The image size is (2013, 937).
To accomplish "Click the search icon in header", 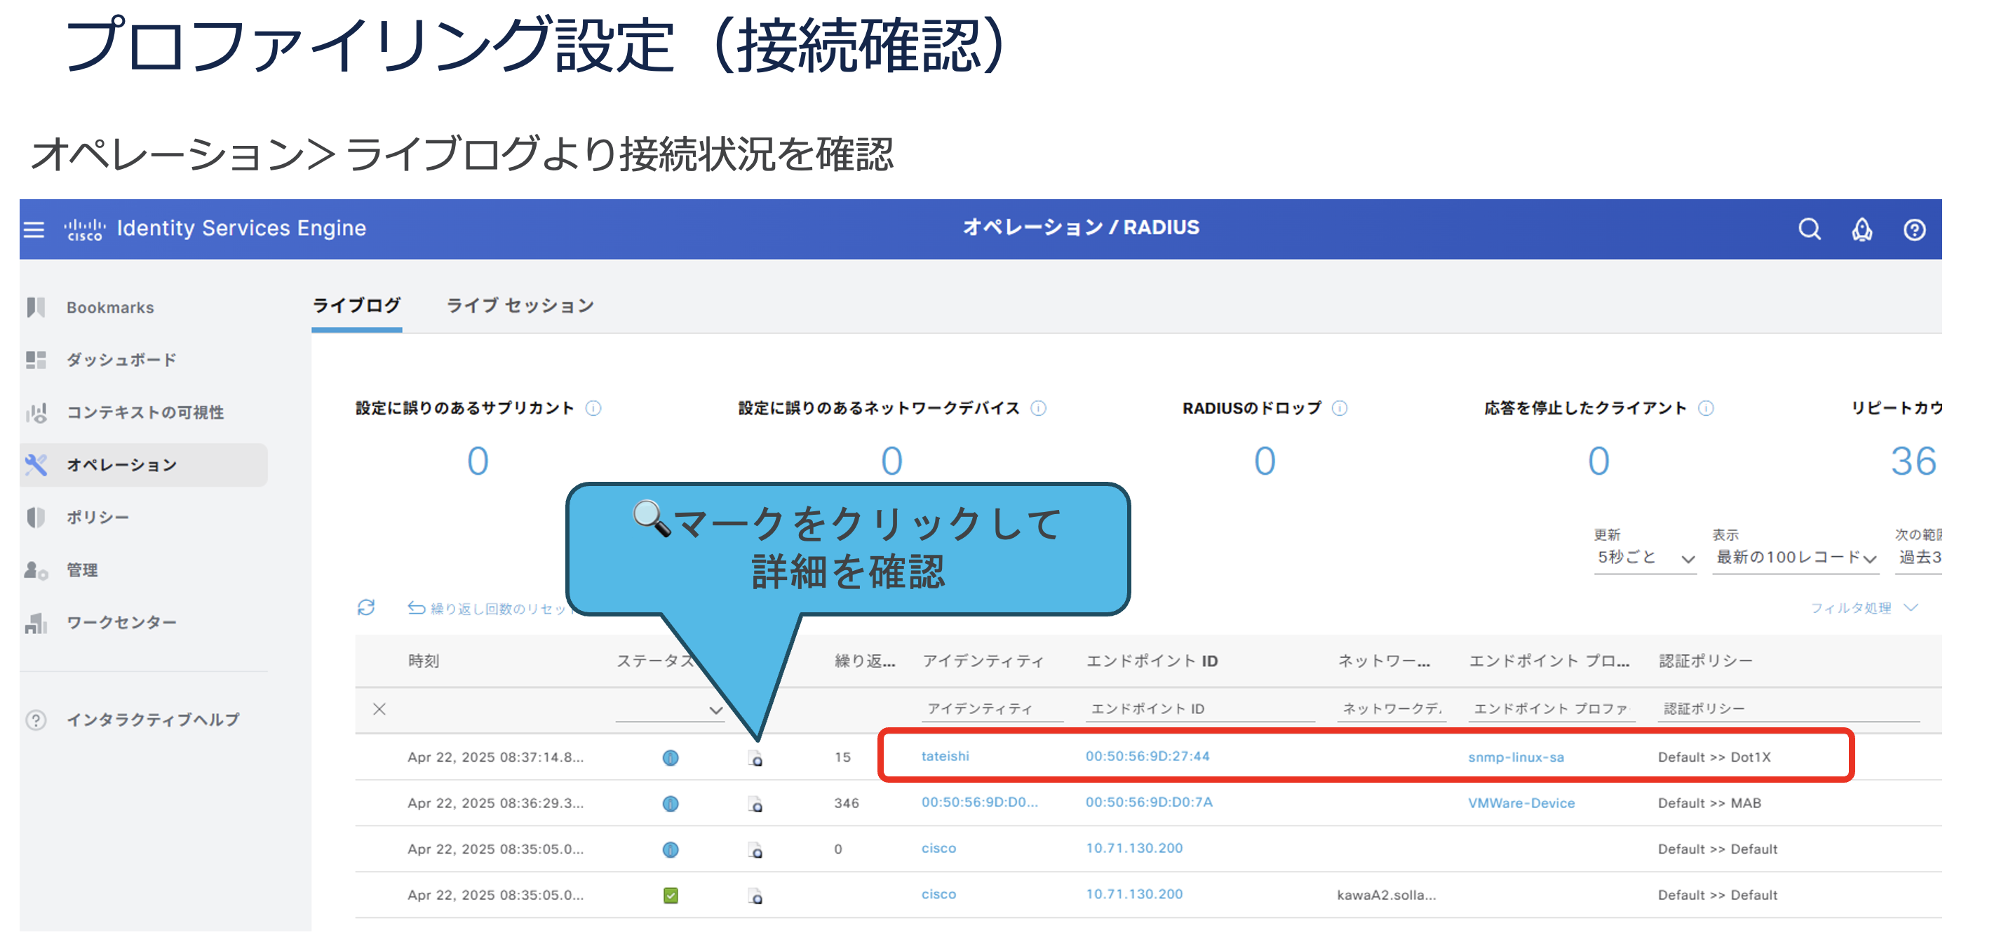I will [x=1809, y=229].
